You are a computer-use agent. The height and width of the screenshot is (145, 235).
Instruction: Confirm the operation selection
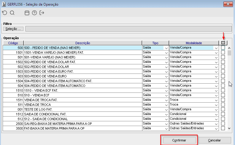(179, 140)
